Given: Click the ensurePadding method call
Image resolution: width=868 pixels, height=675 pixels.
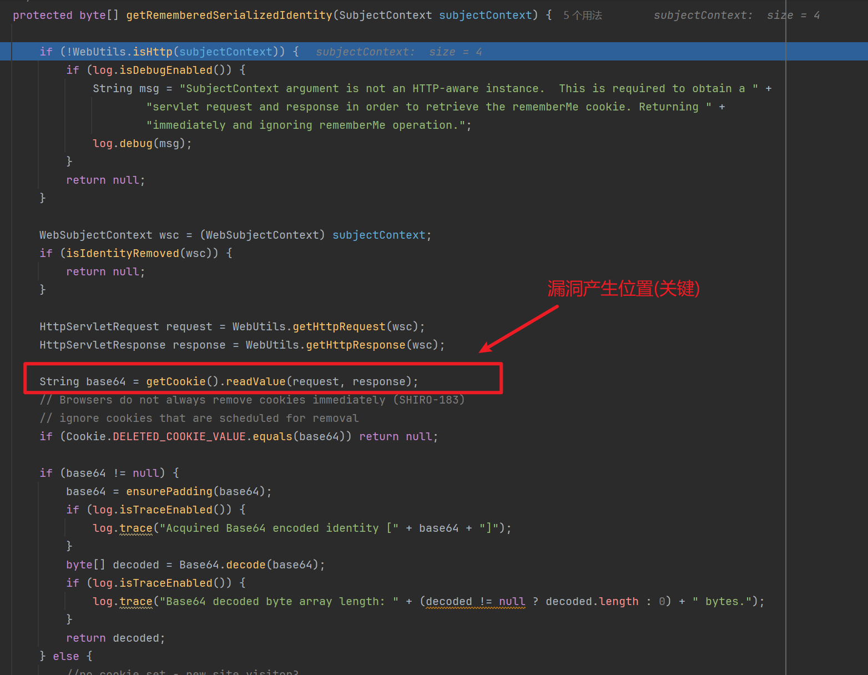Looking at the screenshot, I should [169, 491].
